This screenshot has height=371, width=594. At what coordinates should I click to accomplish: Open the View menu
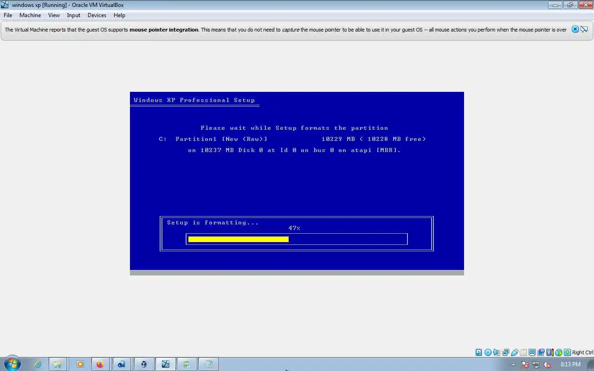tap(54, 15)
